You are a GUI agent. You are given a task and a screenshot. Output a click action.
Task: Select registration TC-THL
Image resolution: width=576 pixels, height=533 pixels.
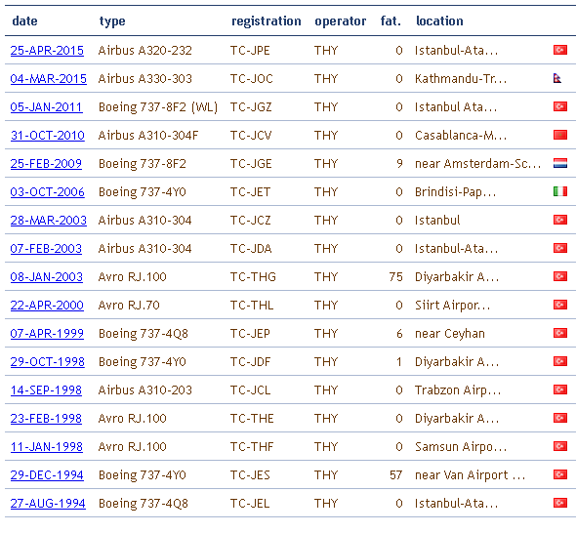point(252,305)
